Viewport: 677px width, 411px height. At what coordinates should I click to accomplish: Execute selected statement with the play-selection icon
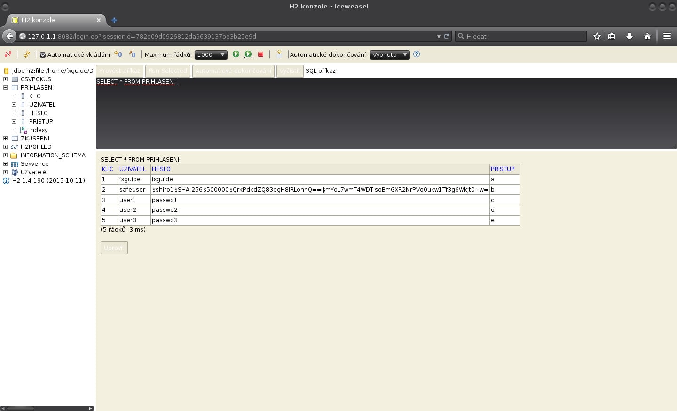[x=248, y=54]
